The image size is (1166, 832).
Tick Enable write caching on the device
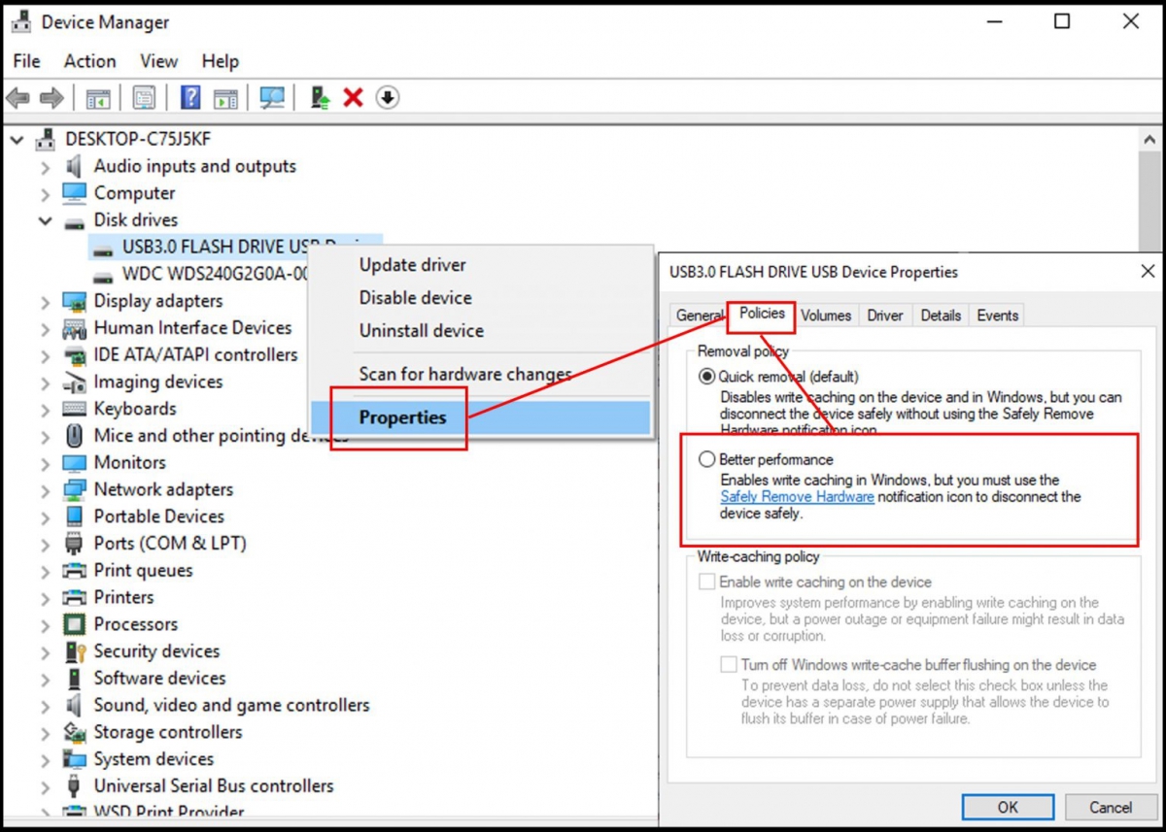pos(707,582)
